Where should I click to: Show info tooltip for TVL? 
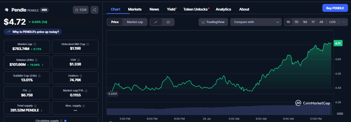[x=30, y=91]
